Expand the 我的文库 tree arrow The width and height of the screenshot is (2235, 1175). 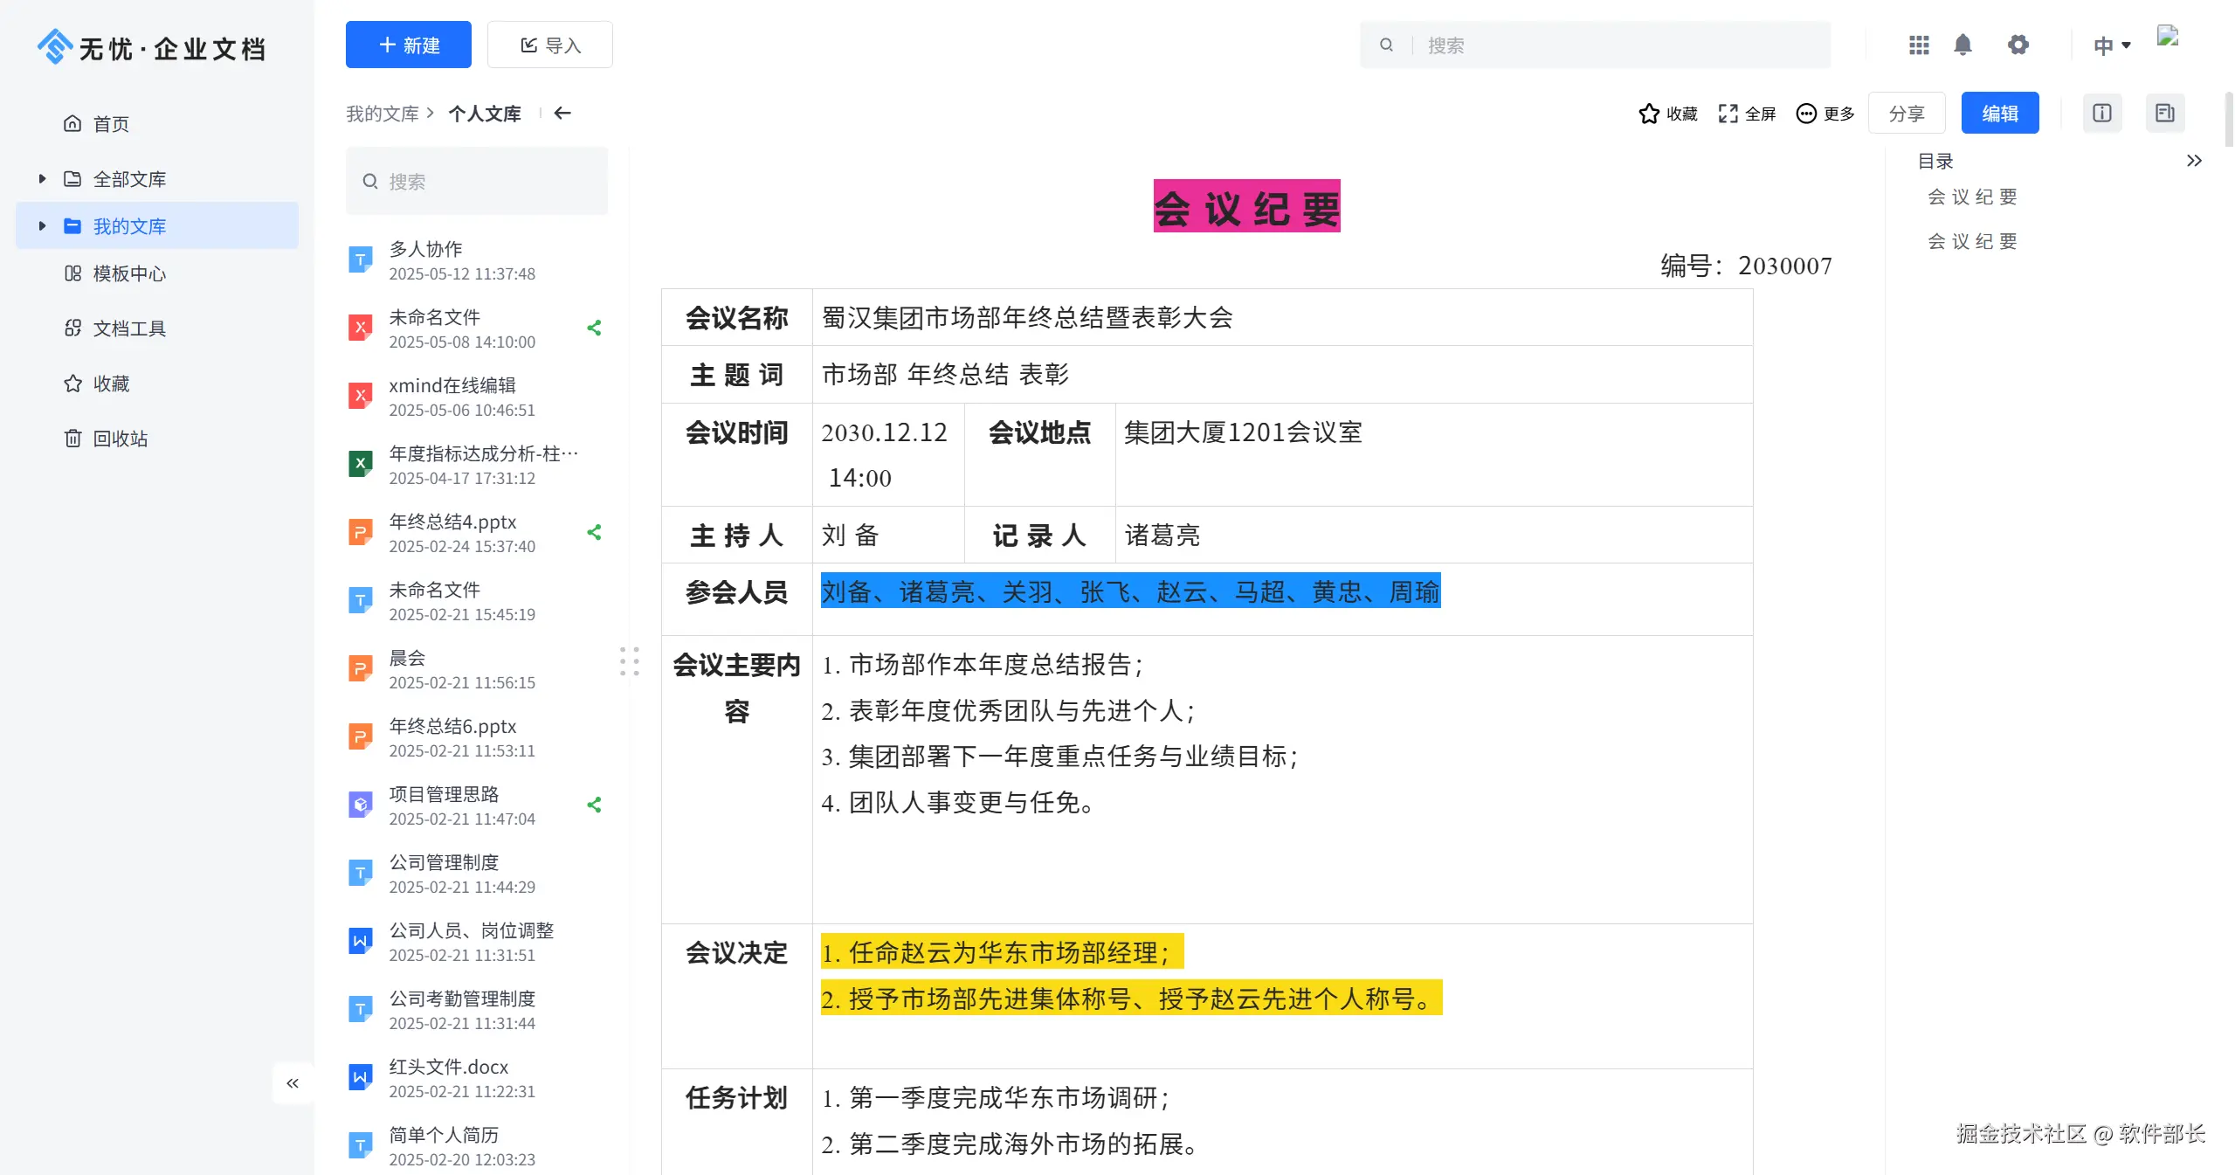pyautogui.click(x=42, y=226)
